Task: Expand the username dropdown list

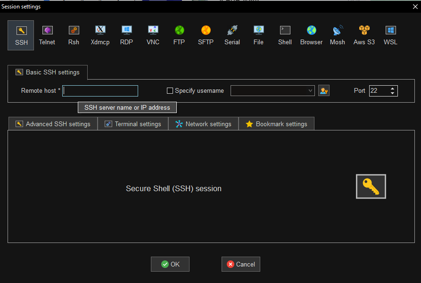Action: pos(310,91)
